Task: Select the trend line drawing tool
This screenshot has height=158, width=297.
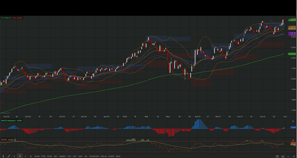Action: 9,156
